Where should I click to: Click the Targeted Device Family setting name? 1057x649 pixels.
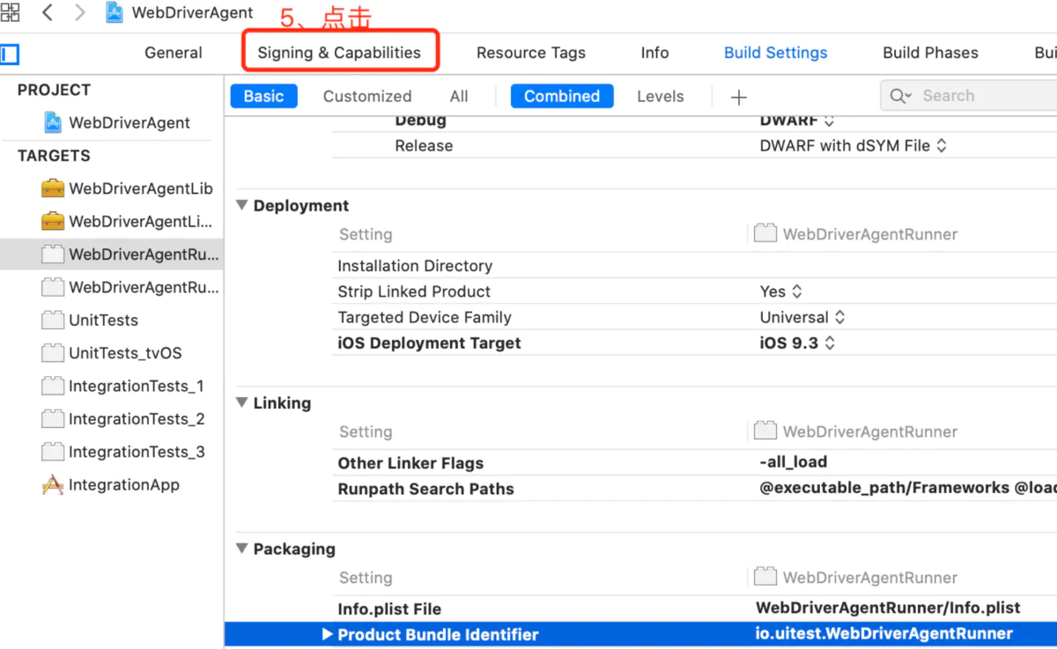[425, 317]
